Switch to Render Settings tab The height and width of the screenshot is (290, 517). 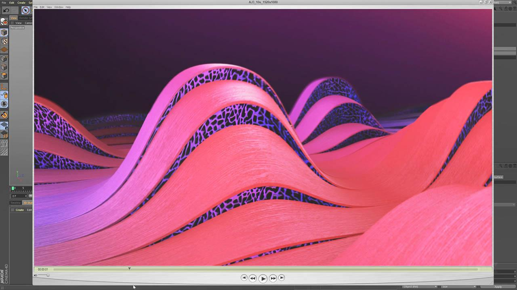pos(26,18)
